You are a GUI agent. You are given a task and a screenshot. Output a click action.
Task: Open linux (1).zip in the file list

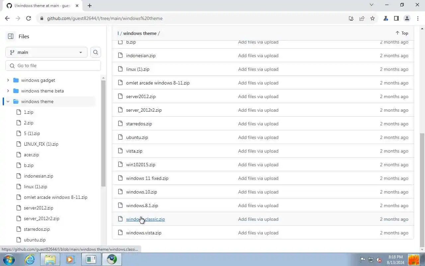138,69
